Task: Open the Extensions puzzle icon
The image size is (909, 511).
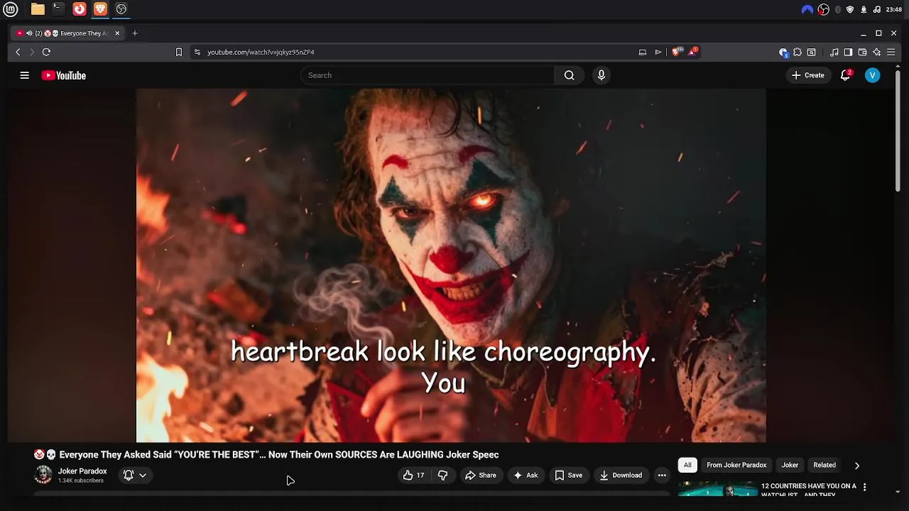Action: click(798, 52)
